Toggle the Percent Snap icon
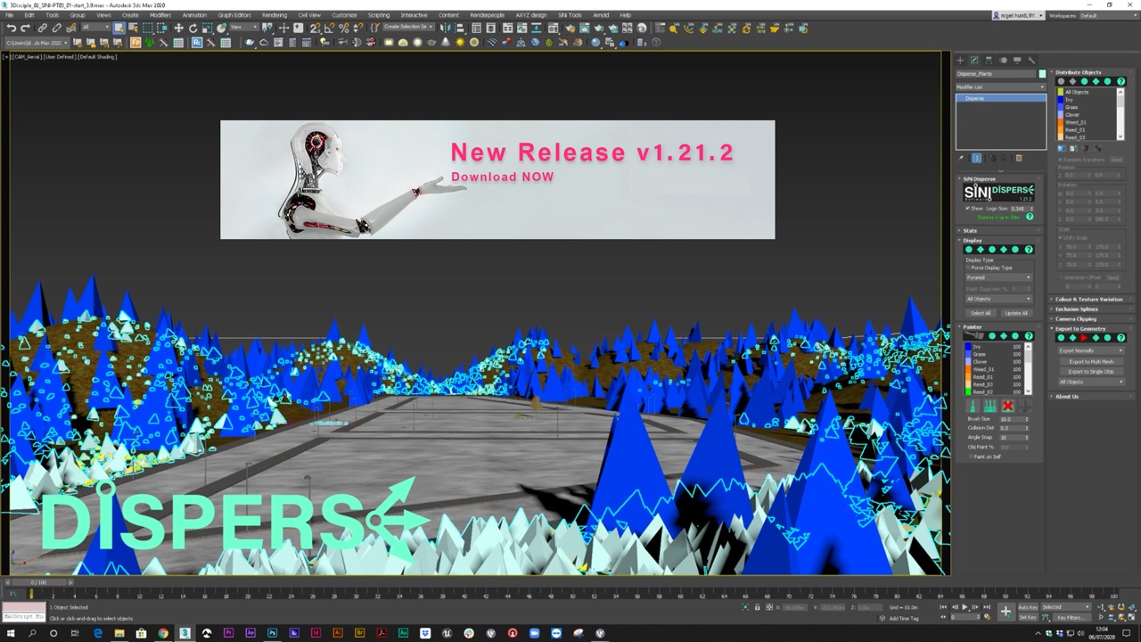The image size is (1141, 642). [x=343, y=29]
